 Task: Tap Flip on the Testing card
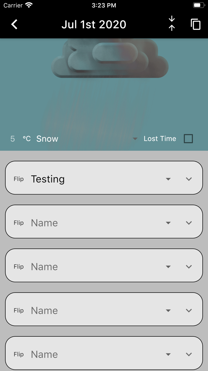coord(18,179)
